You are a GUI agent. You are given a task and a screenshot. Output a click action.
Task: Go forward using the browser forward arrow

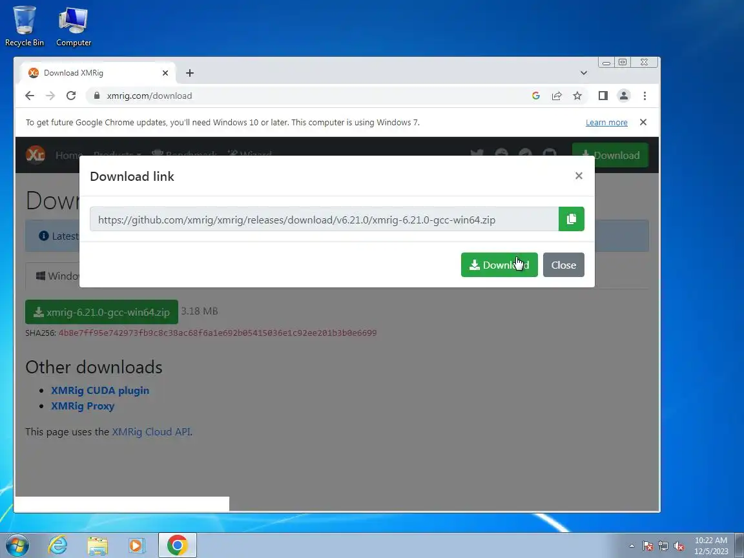point(50,96)
